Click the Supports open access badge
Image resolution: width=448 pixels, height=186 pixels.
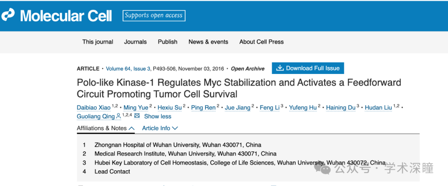(154, 16)
